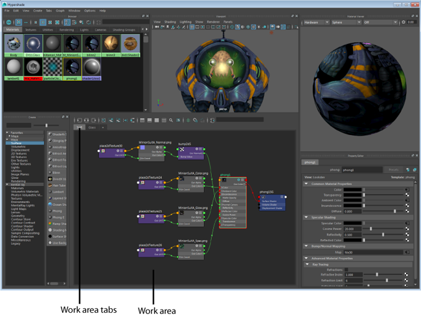Collapse Bump/Normal Mapping section
This screenshot has height=316, width=421.
(x=306, y=246)
